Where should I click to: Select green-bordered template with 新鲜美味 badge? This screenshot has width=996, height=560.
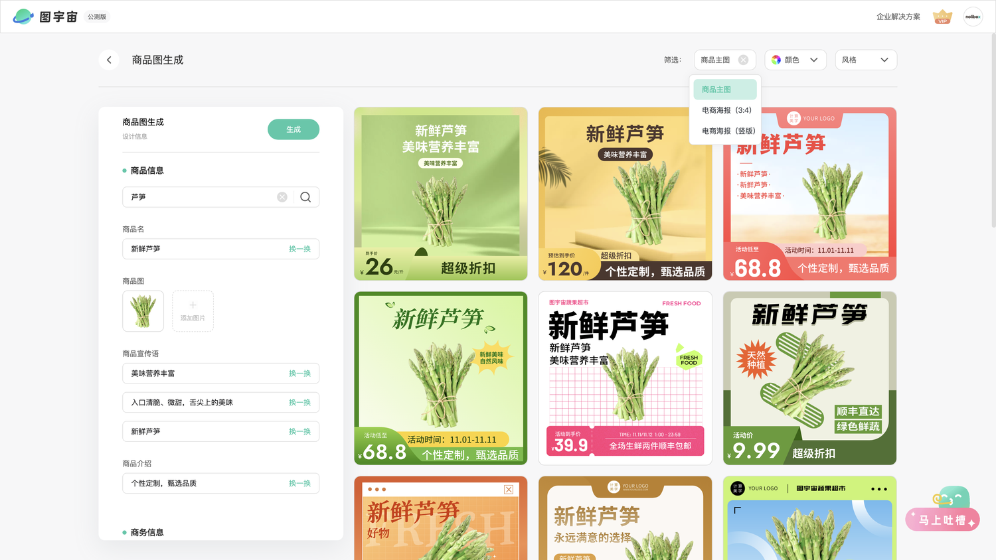(x=441, y=378)
